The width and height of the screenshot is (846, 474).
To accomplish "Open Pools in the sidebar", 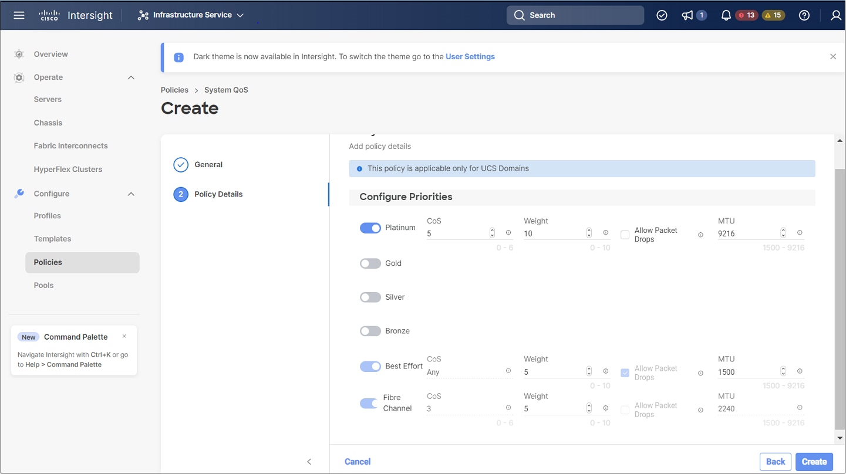I will tap(43, 285).
